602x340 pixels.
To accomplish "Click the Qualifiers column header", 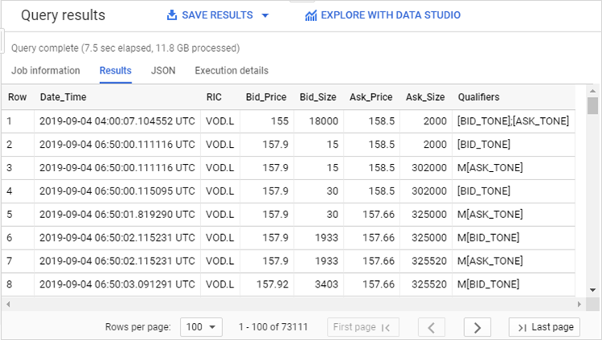I will pyautogui.click(x=479, y=97).
